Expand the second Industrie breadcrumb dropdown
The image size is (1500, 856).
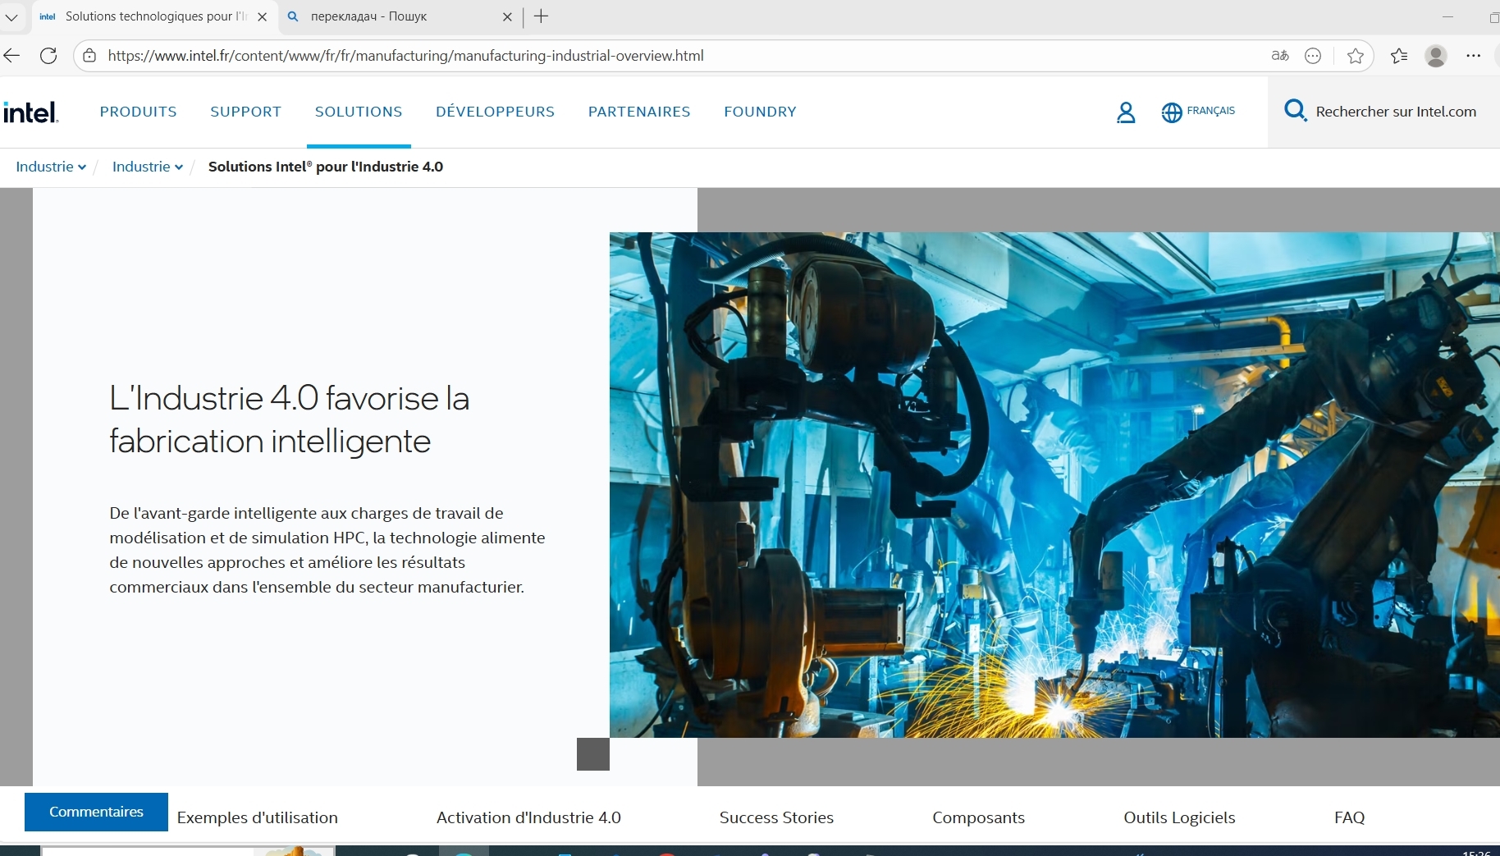click(x=148, y=167)
